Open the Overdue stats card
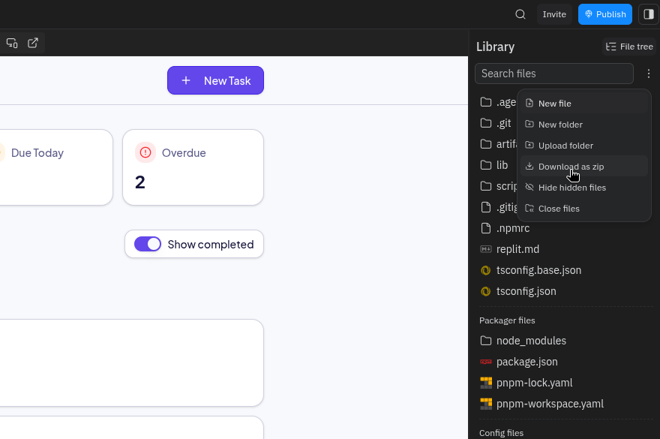The height and width of the screenshot is (439, 660). click(193, 167)
